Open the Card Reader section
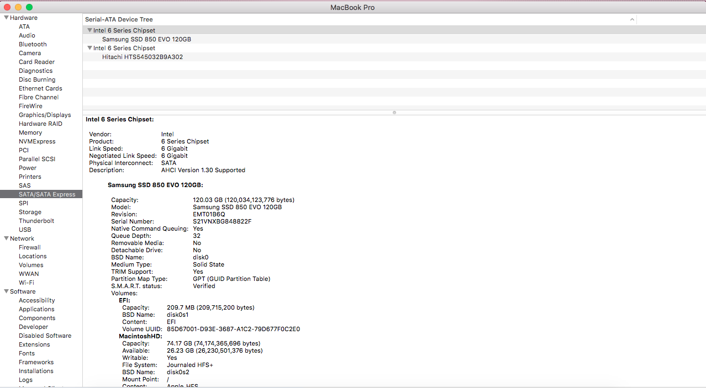Viewport: 706px width, 388px height. [36, 62]
